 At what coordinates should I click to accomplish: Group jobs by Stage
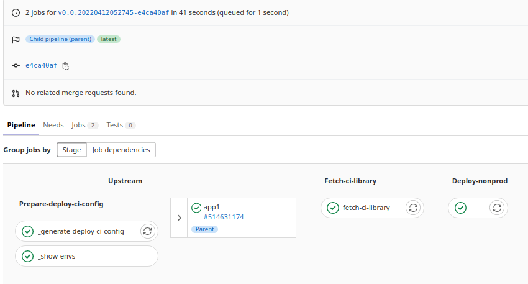[x=71, y=150]
